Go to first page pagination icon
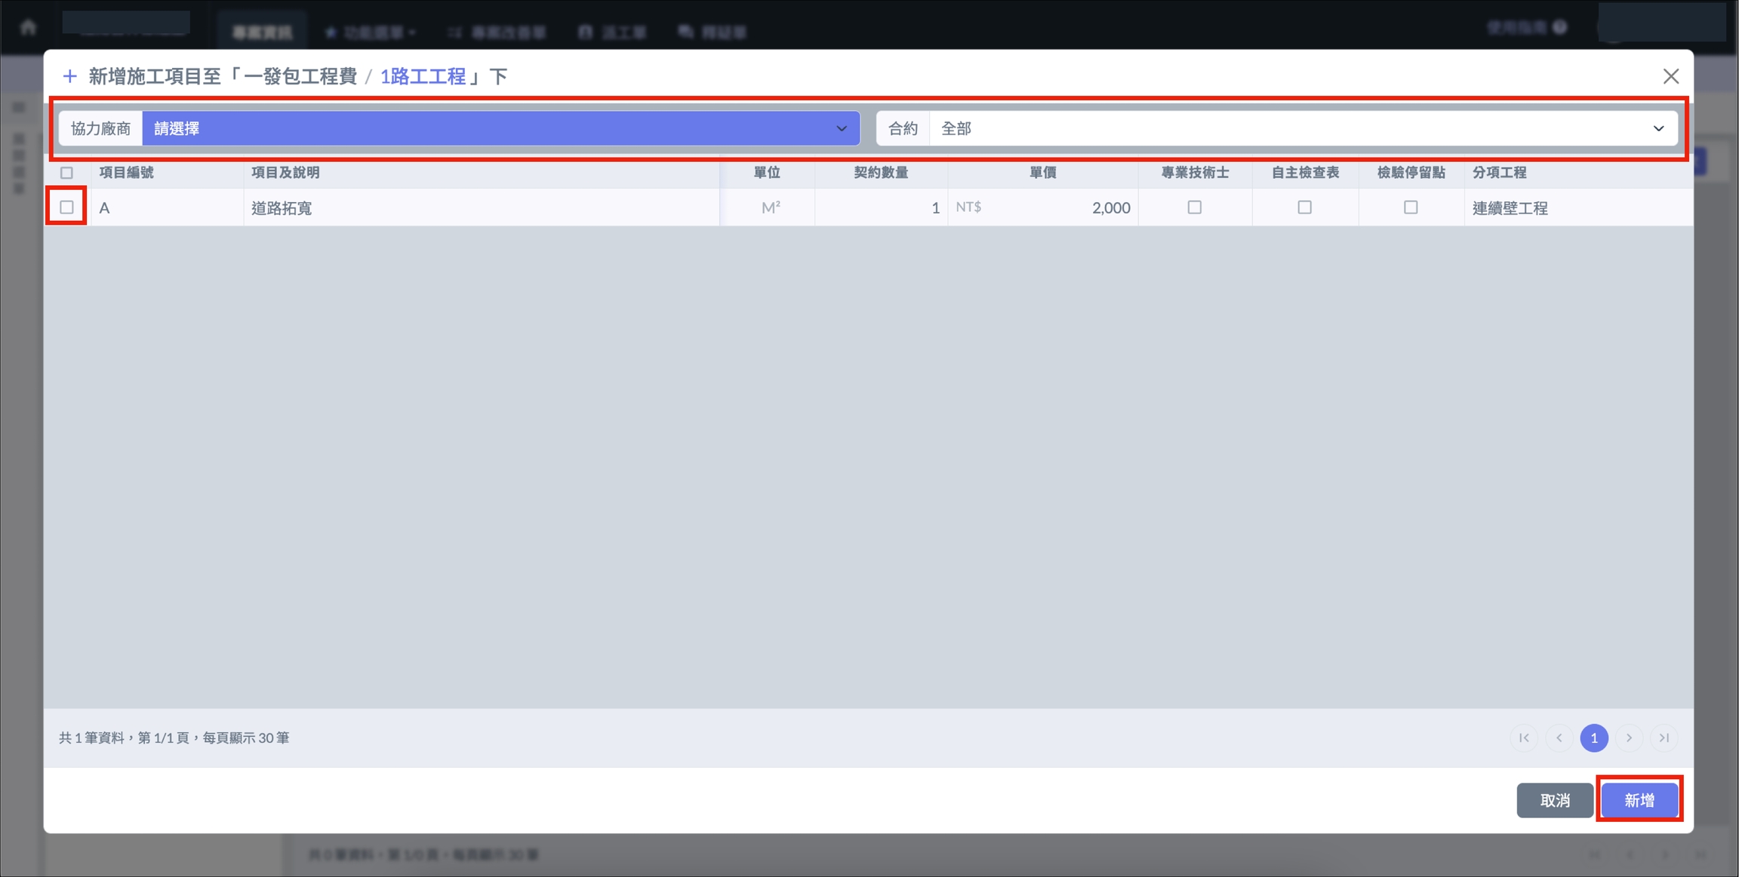 point(1524,737)
